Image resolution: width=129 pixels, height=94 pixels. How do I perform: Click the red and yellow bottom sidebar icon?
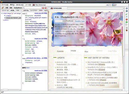(127, 30)
